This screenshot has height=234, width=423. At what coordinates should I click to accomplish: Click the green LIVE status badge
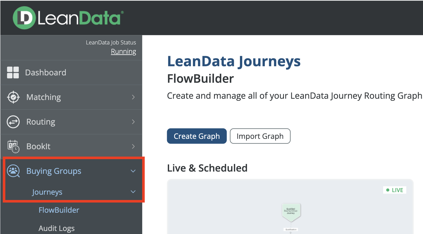pyautogui.click(x=395, y=190)
